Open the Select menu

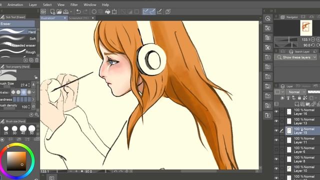pos(47,4)
